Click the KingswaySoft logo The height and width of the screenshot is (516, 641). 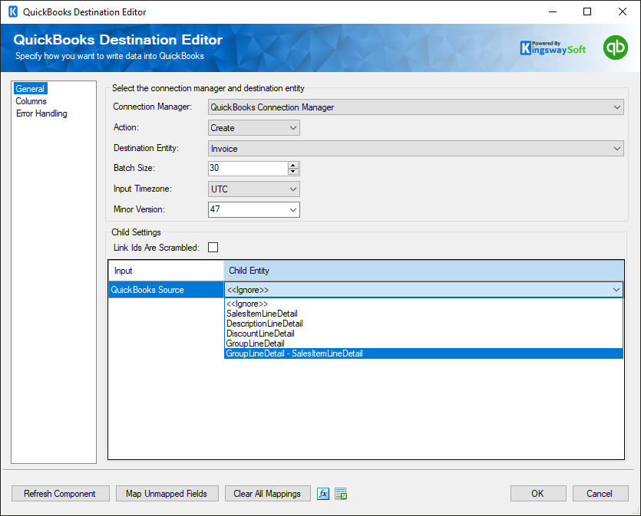pyautogui.click(x=553, y=48)
